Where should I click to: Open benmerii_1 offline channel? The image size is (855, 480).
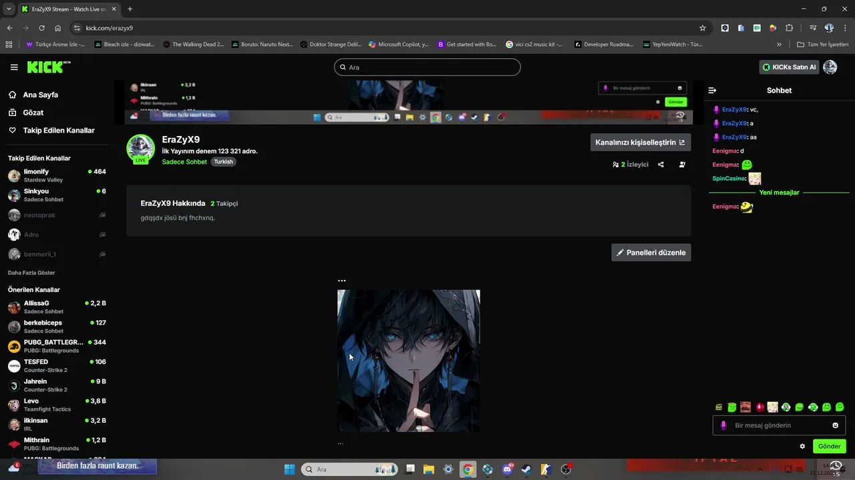click(x=57, y=254)
